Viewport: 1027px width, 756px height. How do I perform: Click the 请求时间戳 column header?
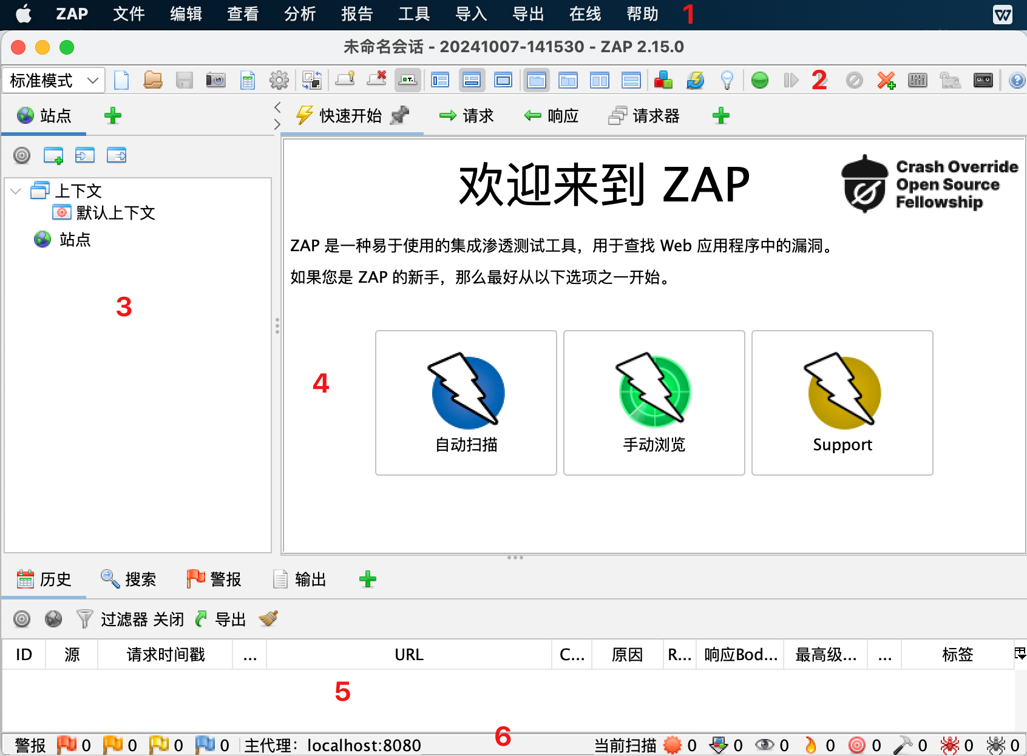(x=165, y=654)
